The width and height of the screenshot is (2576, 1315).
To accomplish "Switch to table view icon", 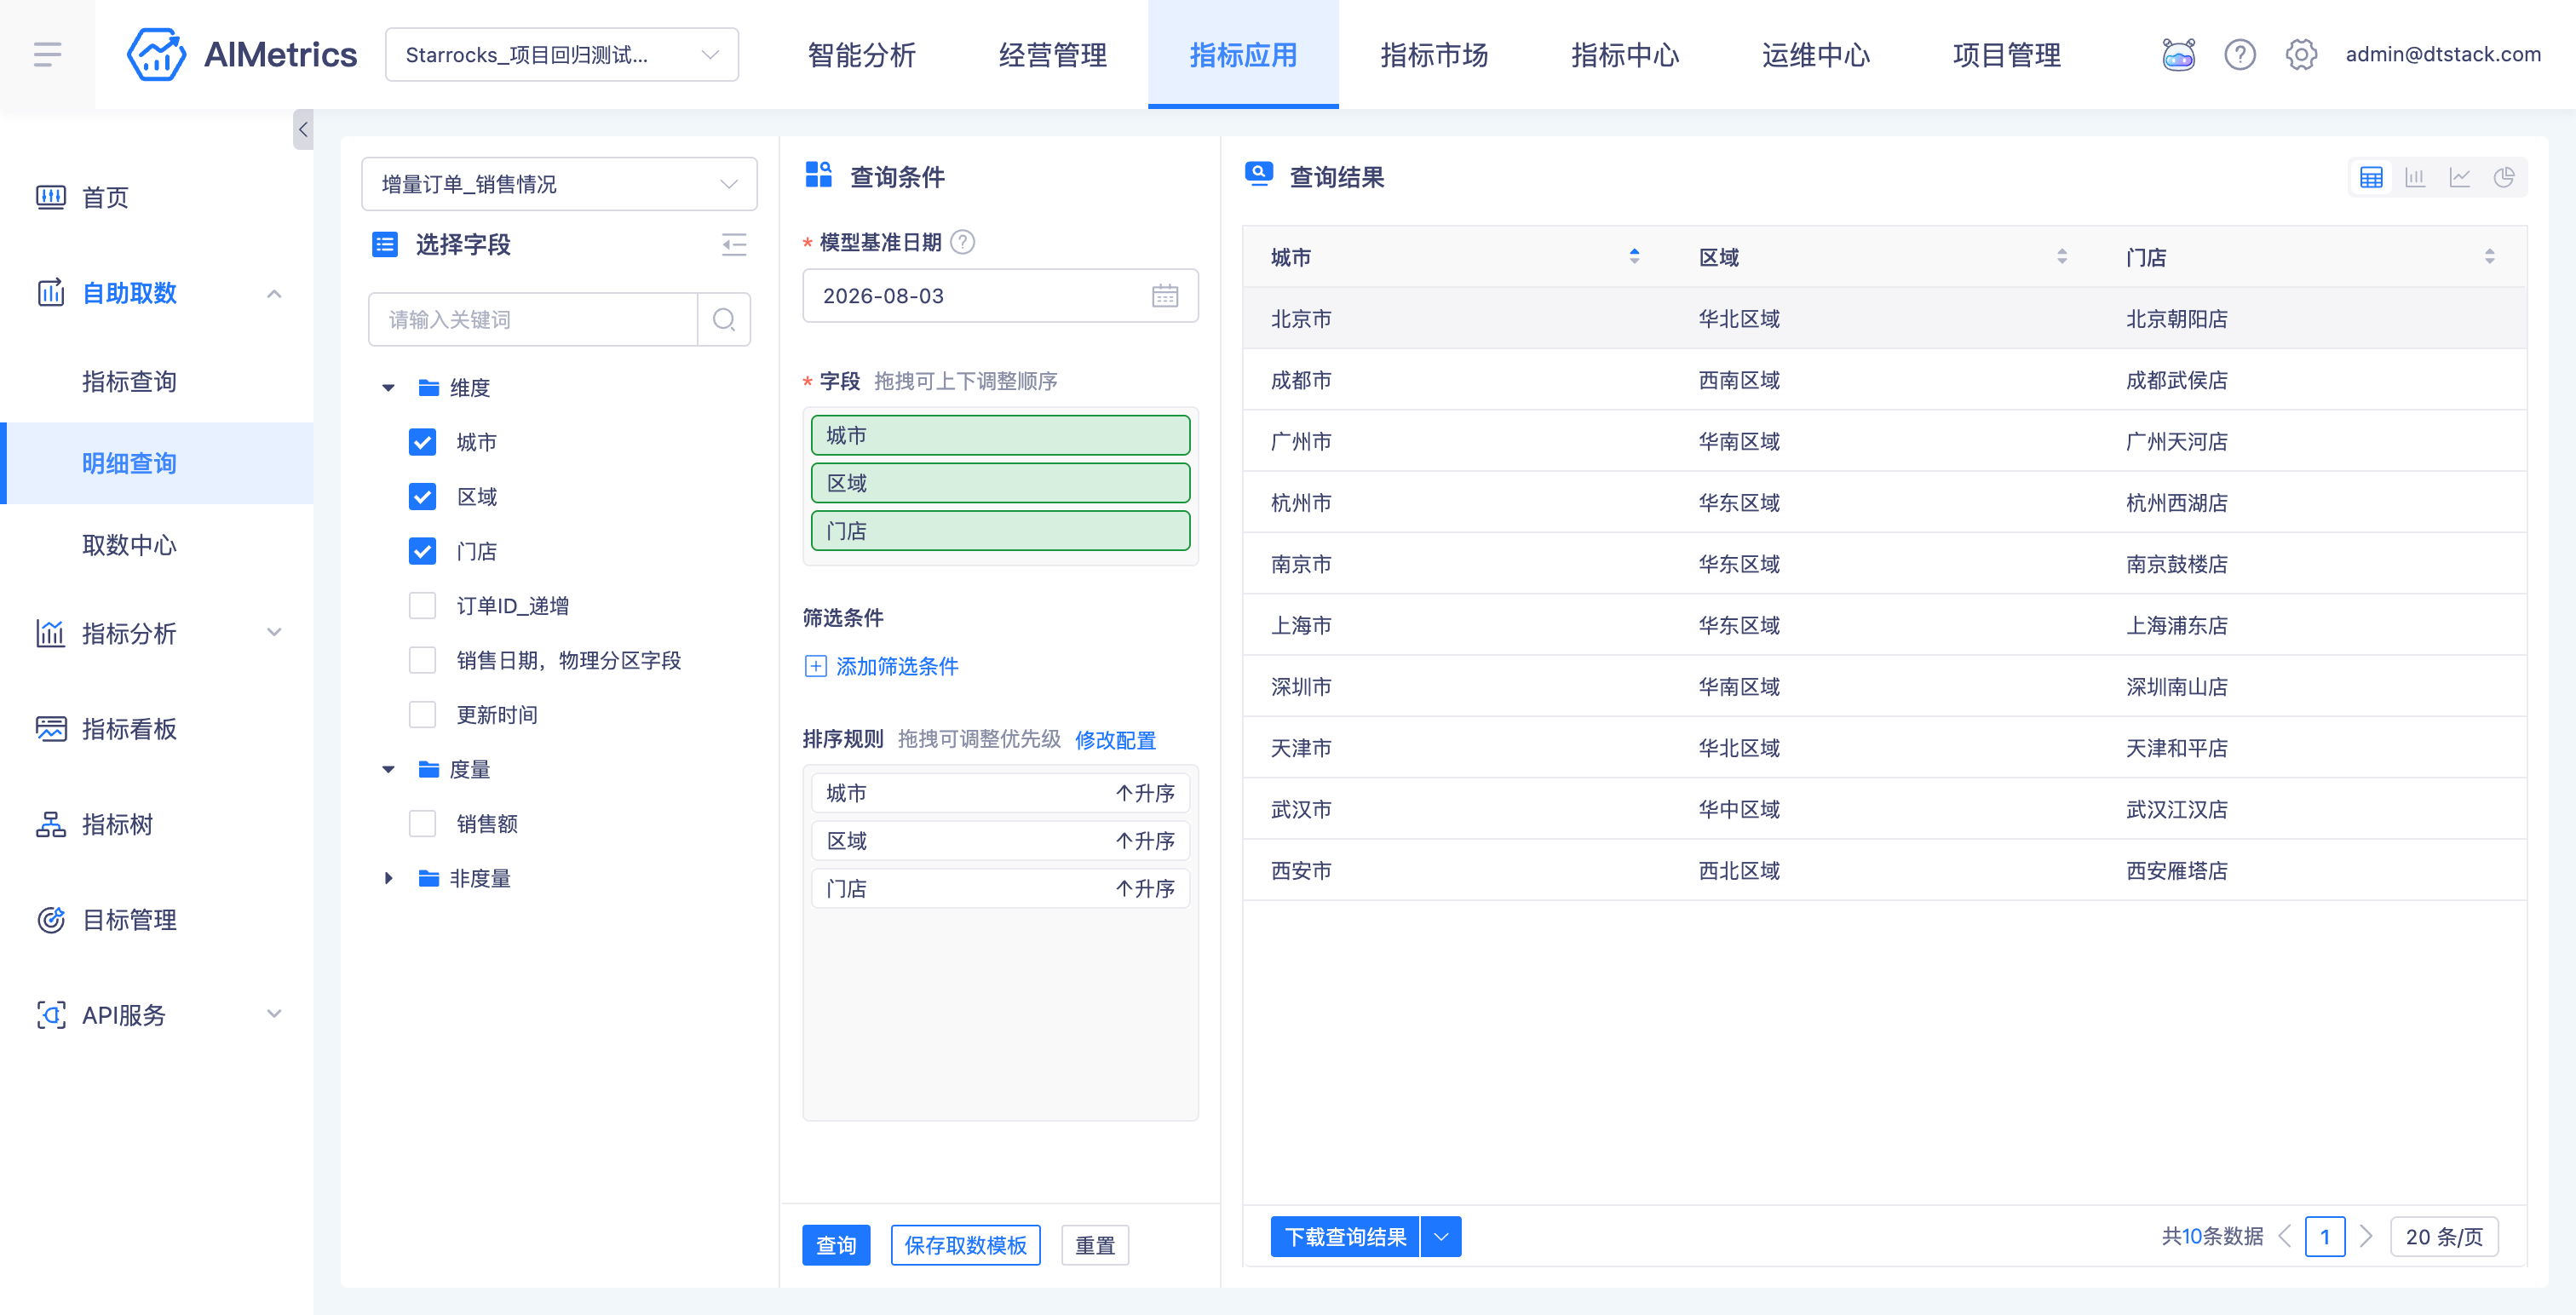I will pos(2371,178).
